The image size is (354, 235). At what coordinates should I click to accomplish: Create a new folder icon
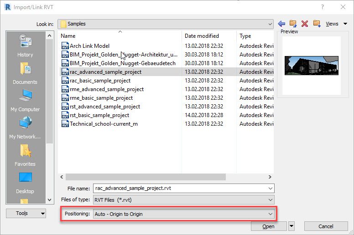317,23
